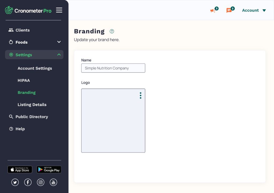274x193 pixels.
Task: Visit the Instagram social link
Action: pyautogui.click(x=40, y=182)
